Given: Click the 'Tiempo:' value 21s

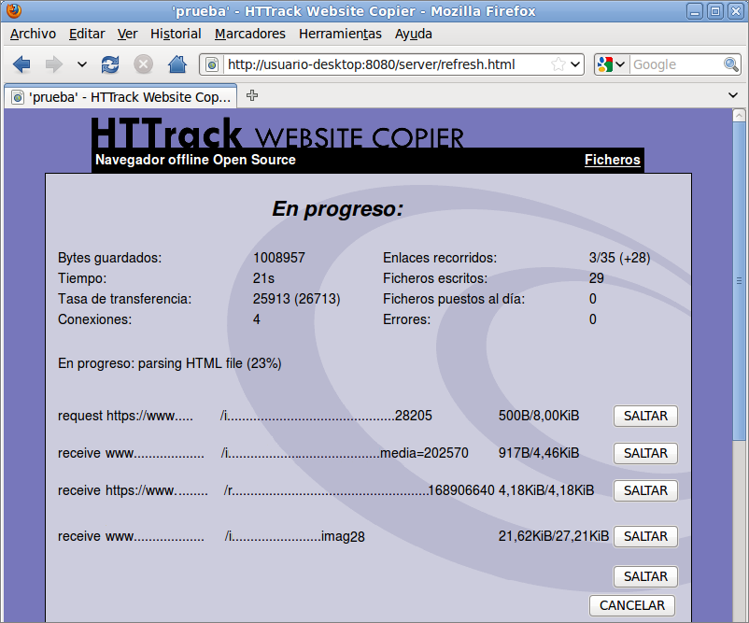Looking at the screenshot, I should pyautogui.click(x=263, y=278).
